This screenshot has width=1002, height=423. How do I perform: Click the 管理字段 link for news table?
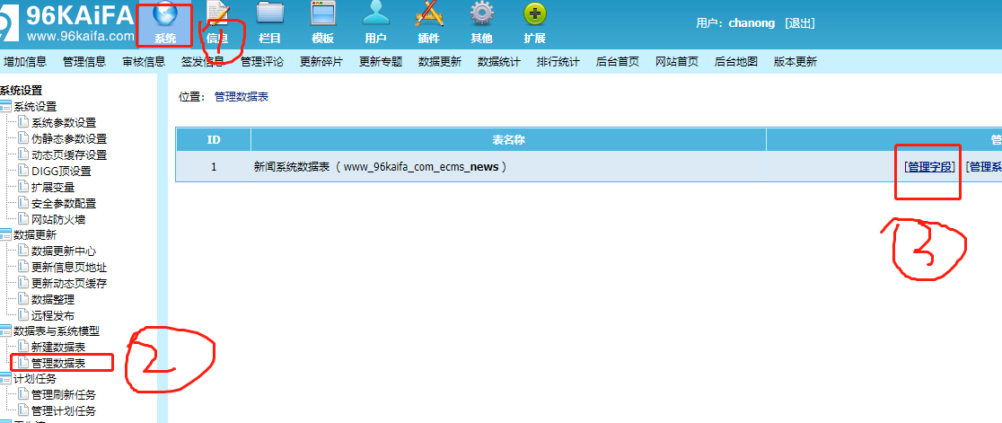[930, 167]
